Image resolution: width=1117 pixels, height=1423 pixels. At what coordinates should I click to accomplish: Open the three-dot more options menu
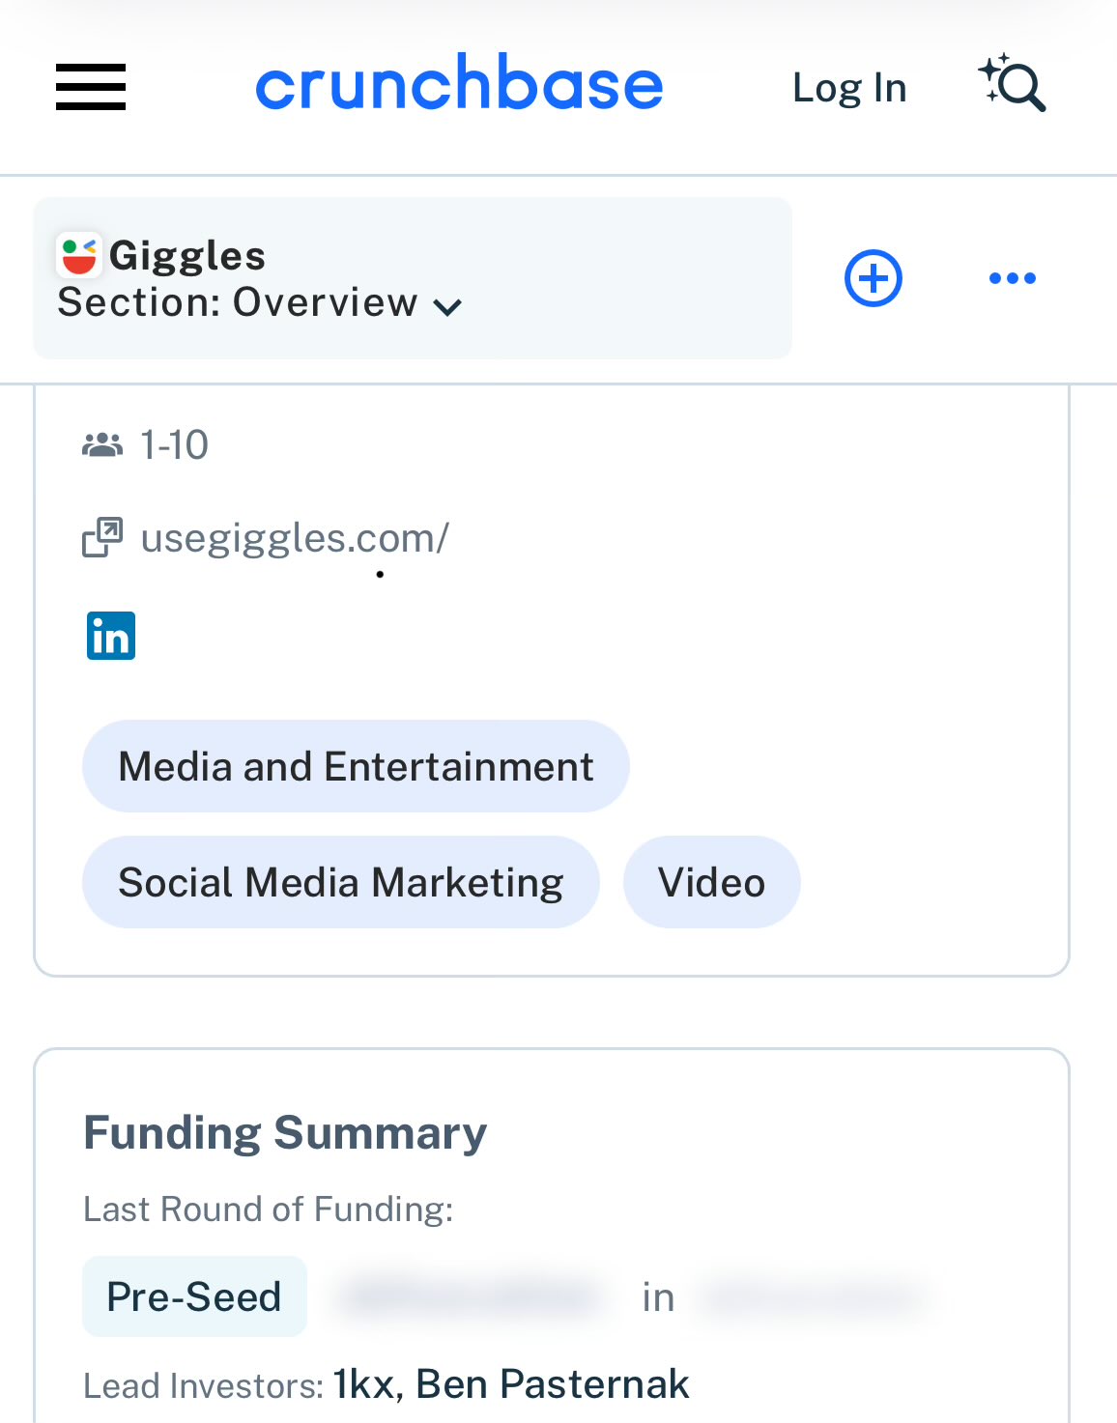pyautogui.click(x=1012, y=278)
